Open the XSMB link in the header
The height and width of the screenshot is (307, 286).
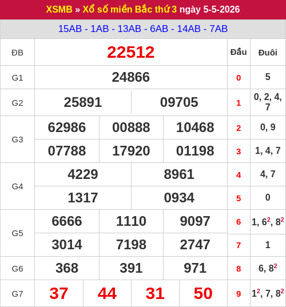click(x=59, y=9)
